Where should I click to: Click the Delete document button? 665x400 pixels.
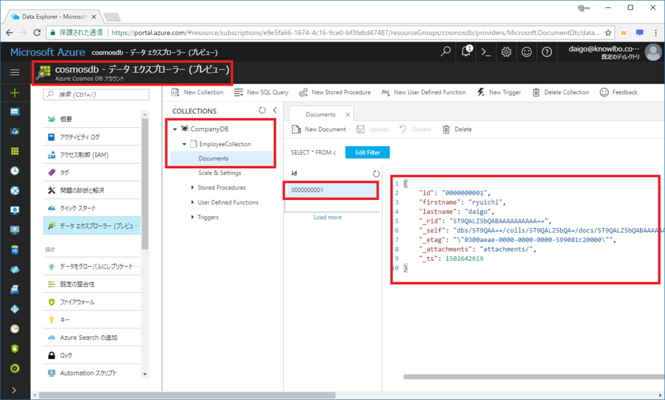point(457,129)
